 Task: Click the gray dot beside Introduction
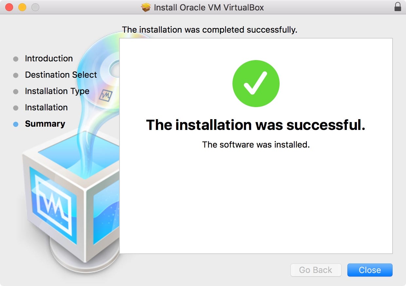tap(15, 58)
